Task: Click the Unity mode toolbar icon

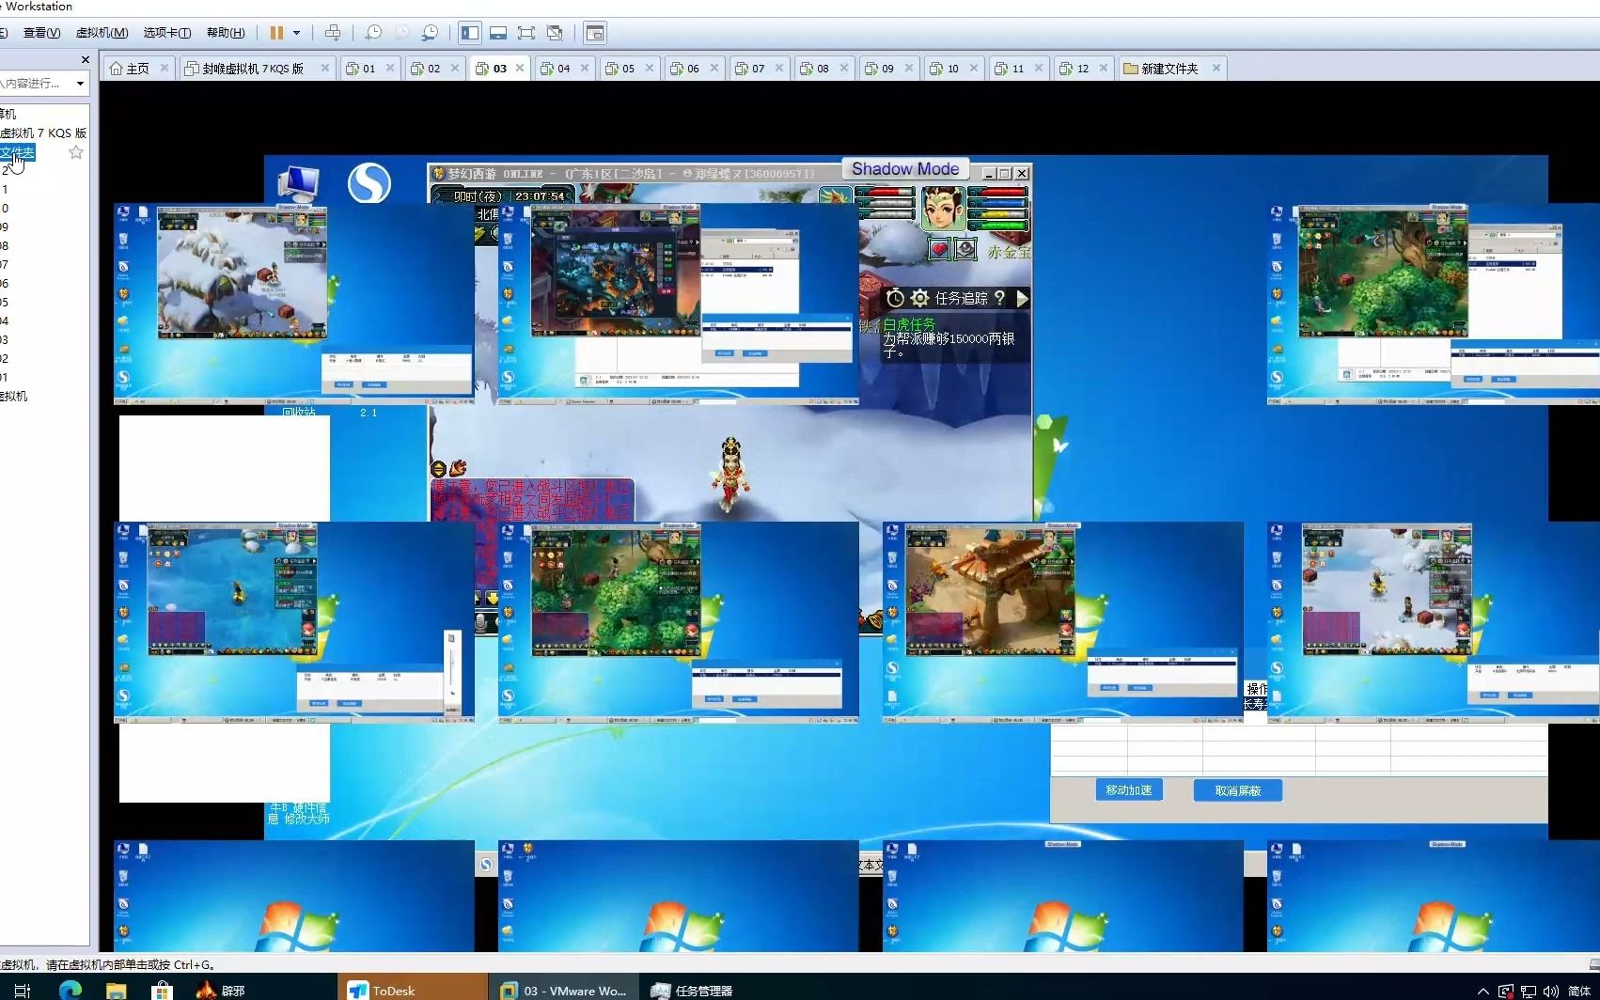Action: click(555, 33)
